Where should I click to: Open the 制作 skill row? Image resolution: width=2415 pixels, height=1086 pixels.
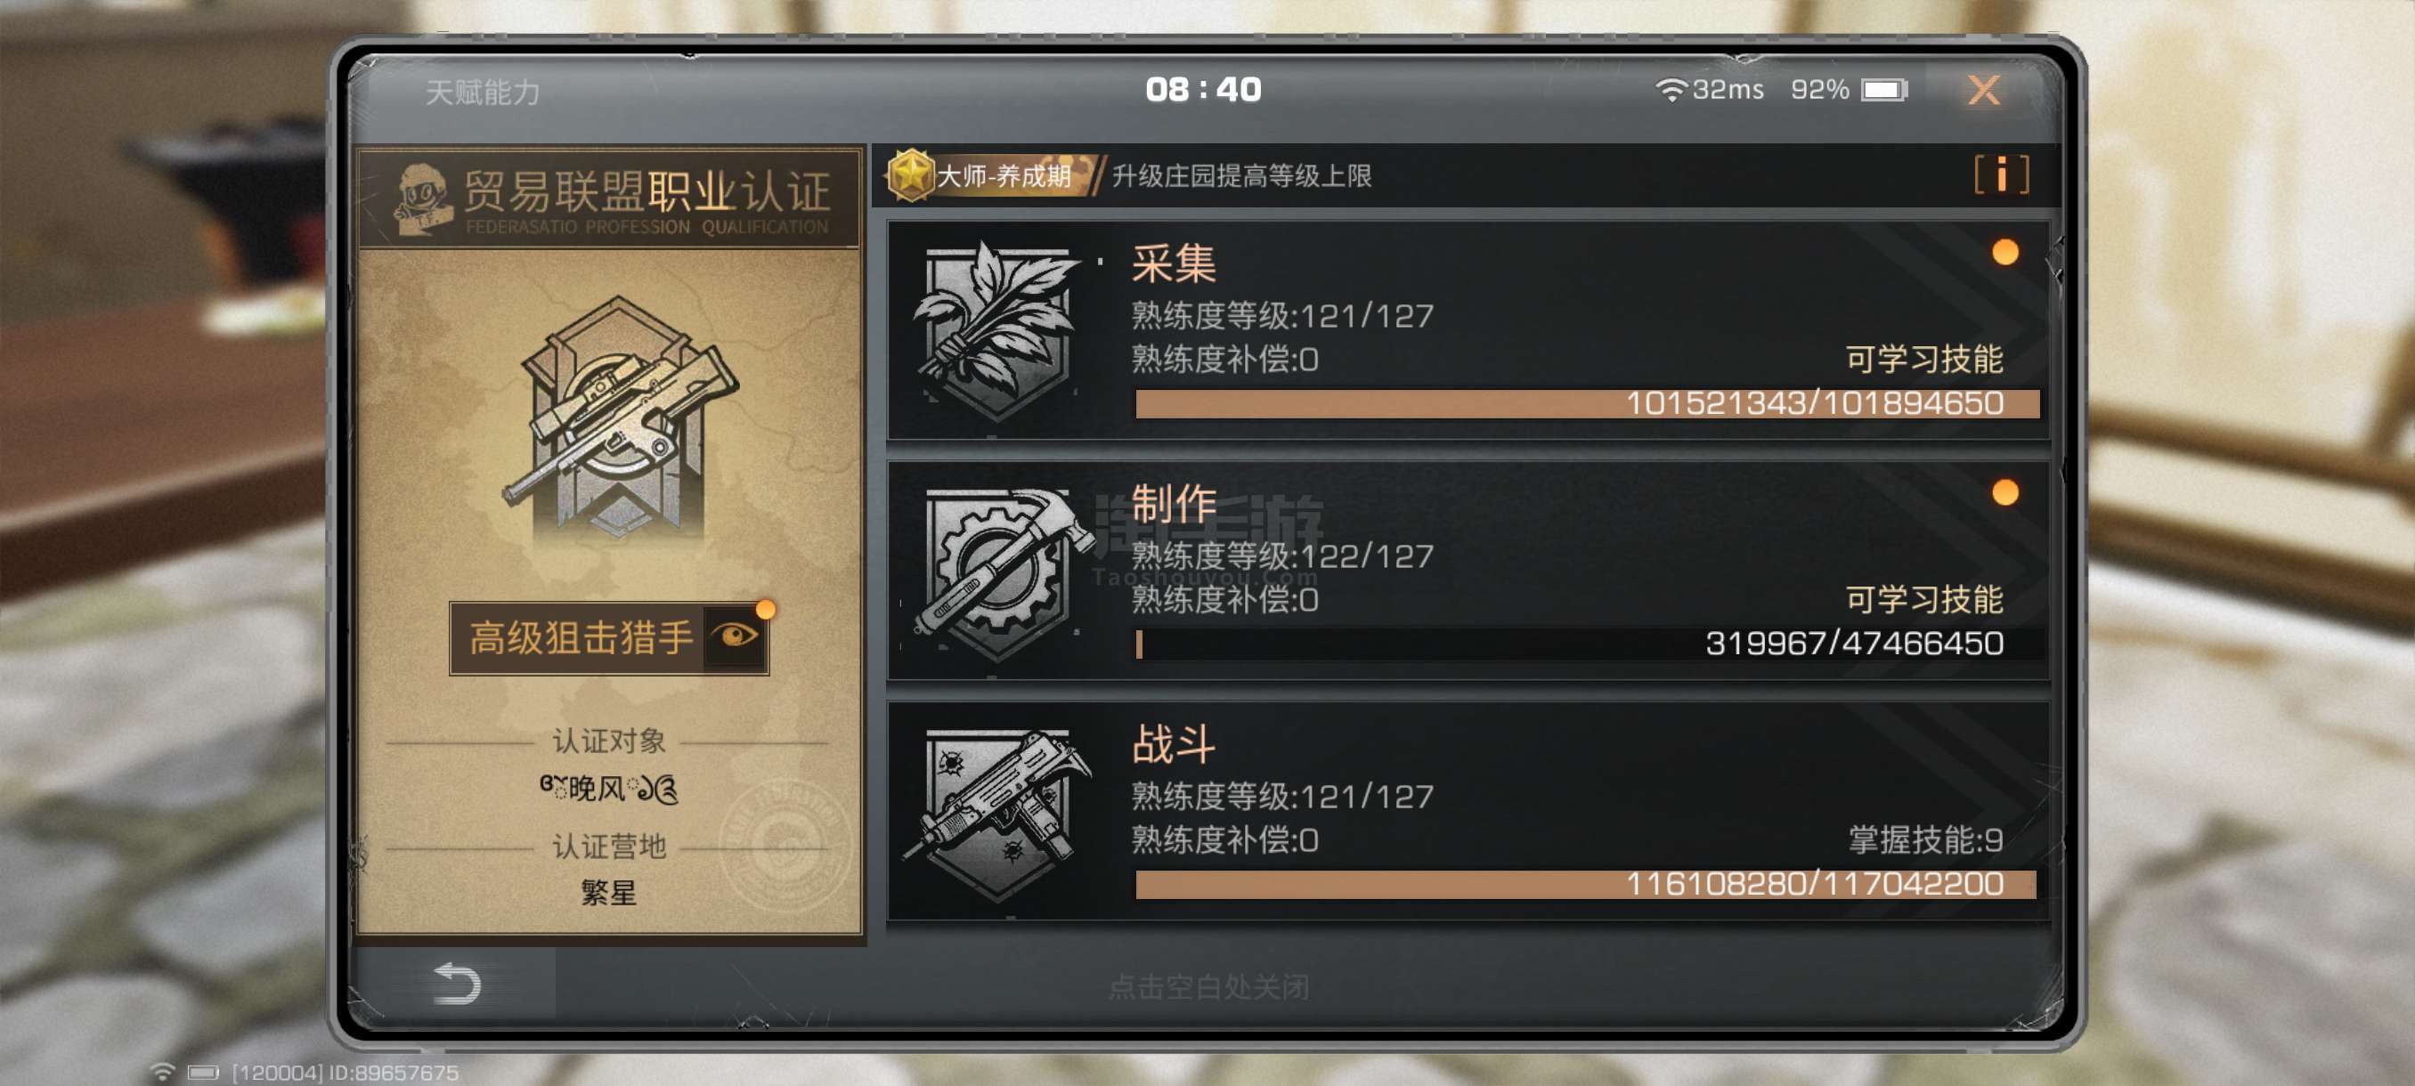(x=1468, y=571)
